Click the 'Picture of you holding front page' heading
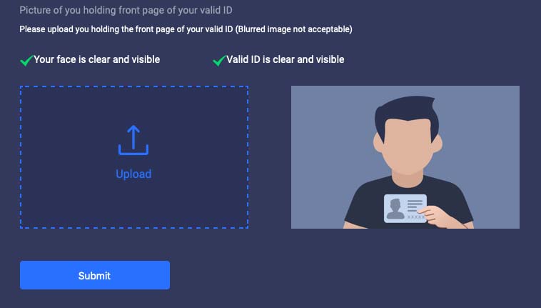 click(x=126, y=10)
